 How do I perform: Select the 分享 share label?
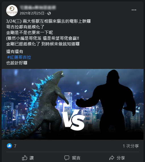pyautogui.click(x=121, y=158)
